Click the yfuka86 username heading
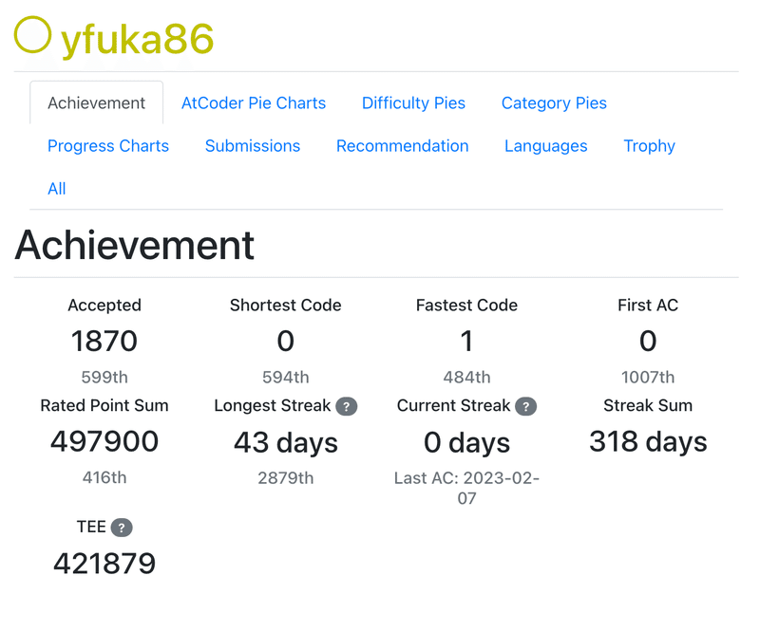The height and width of the screenshot is (631, 760). (x=138, y=40)
